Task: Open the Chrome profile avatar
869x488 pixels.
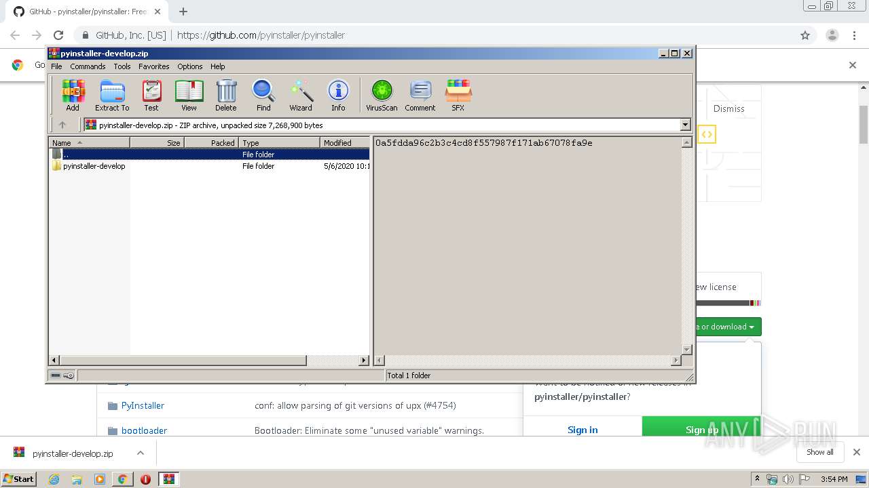Action: point(832,35)
